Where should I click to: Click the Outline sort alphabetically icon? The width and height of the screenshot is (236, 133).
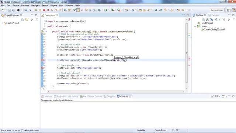[x=208, y=20]
